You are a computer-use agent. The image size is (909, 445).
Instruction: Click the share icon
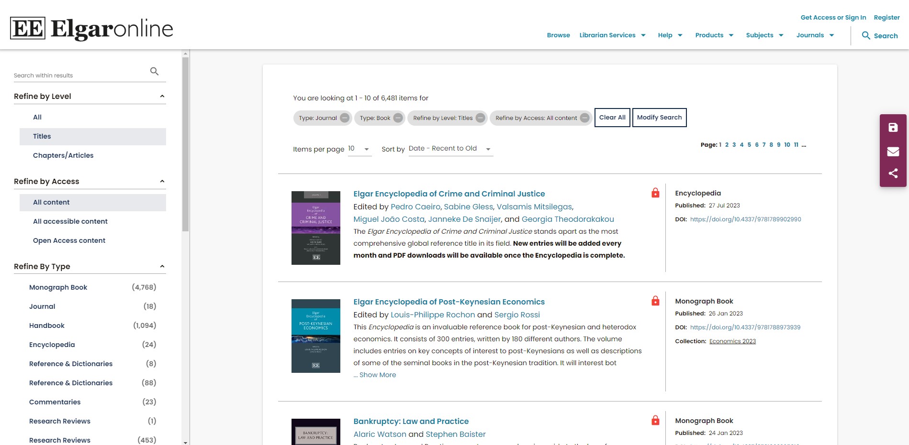pyautogui.click(x=893, y=174)
